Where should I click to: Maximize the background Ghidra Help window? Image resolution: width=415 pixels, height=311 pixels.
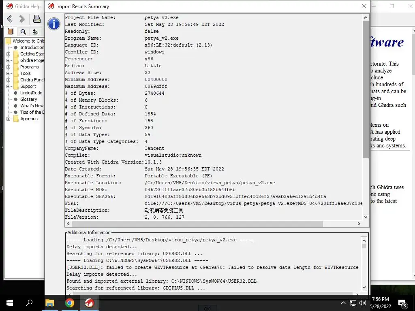coord(392,6)
